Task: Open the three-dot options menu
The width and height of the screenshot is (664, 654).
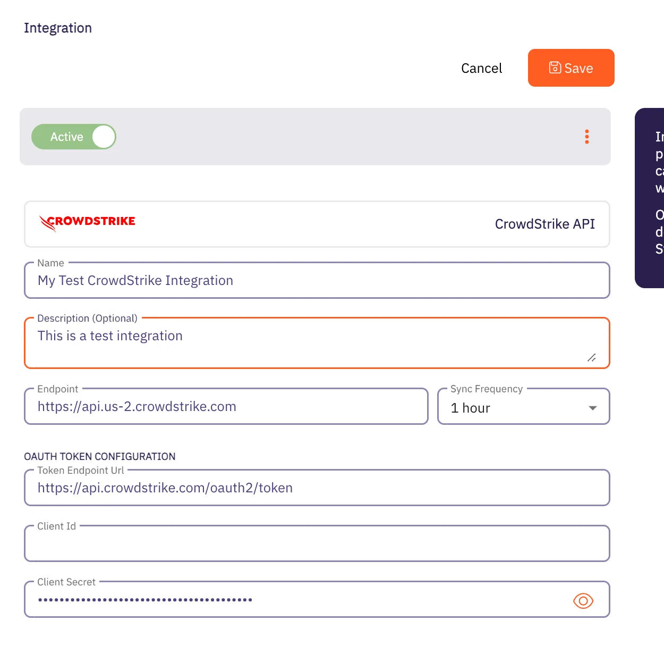Action: tap(587, 137)
